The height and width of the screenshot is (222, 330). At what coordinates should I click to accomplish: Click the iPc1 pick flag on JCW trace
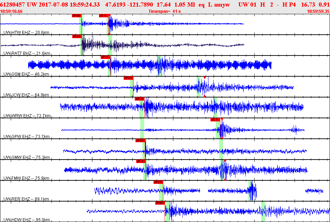129,78
